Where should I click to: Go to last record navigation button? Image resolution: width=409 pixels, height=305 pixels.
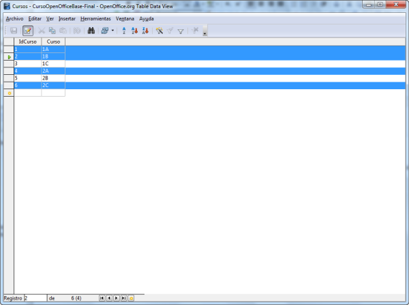pyautogui.click(x=124, y=298)
